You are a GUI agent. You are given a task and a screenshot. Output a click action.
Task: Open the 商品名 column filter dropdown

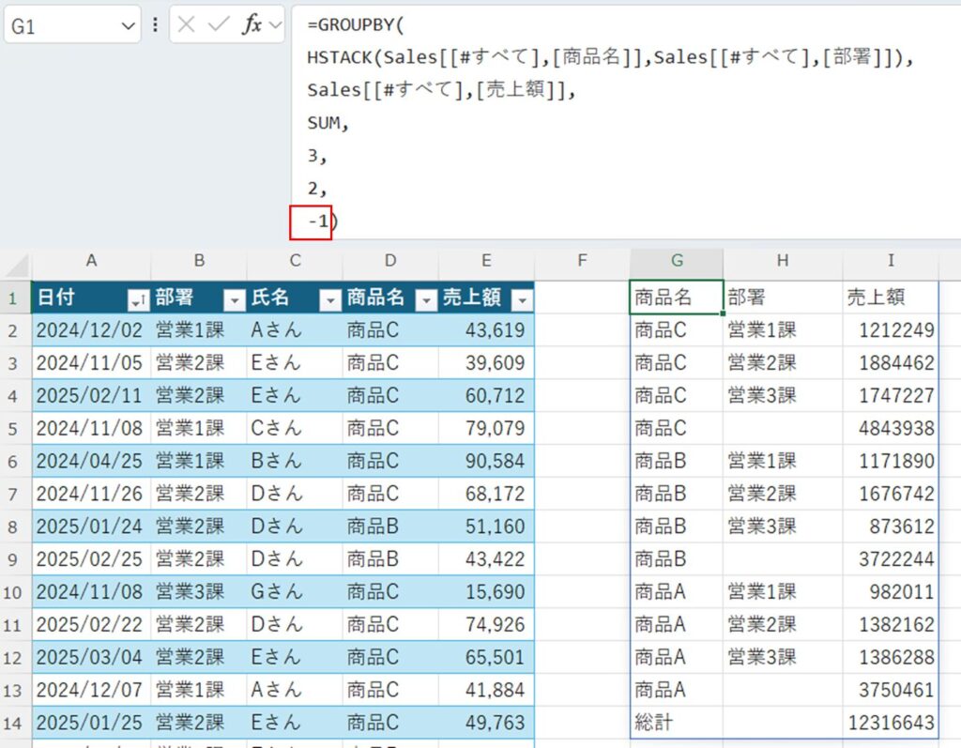pyautogui.click(x=426, y=300)
